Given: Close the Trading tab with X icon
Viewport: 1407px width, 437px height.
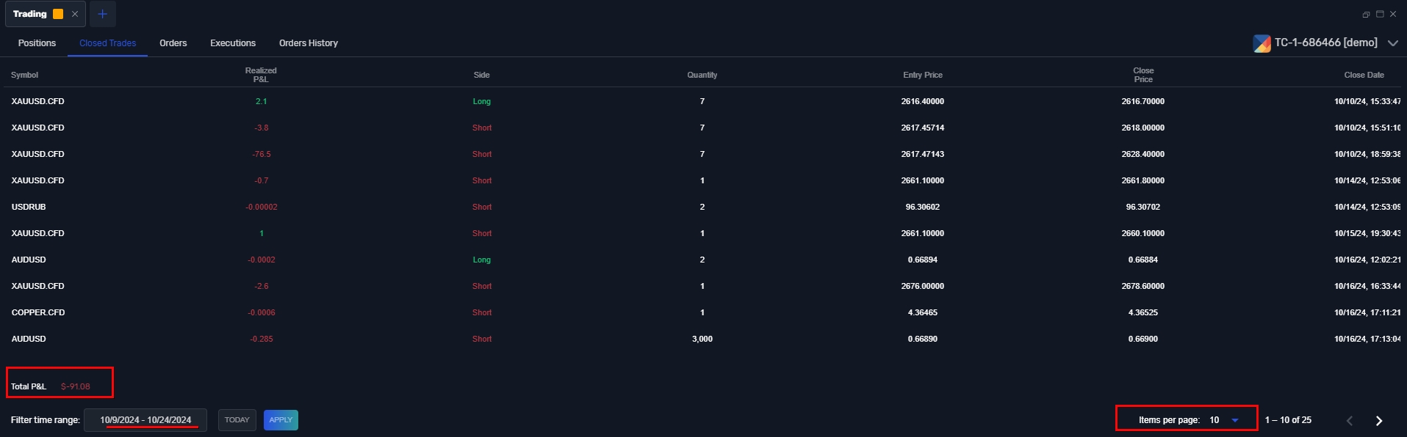Looking at the screenshot, I should tap(75, 14).
